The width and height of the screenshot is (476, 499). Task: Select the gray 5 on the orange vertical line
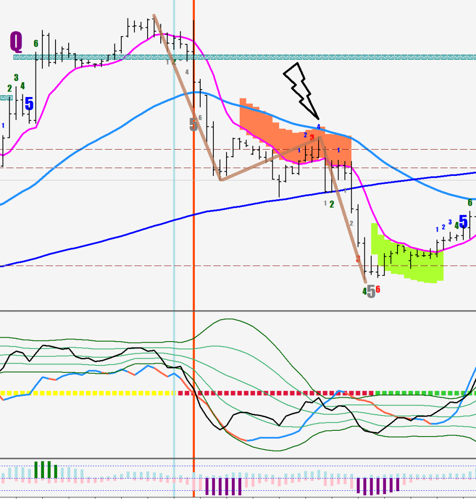pos(193,124)
